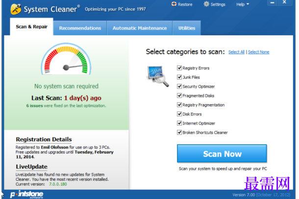Disable the Disk Errors checkbox

click(x=179, y=114)
